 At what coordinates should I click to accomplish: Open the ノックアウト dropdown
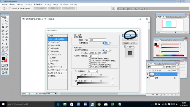pyautogui.click(x=94, y=56)
